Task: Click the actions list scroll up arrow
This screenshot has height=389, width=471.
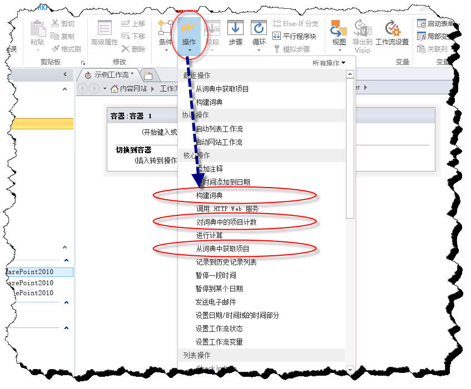Action: point(350,74)
